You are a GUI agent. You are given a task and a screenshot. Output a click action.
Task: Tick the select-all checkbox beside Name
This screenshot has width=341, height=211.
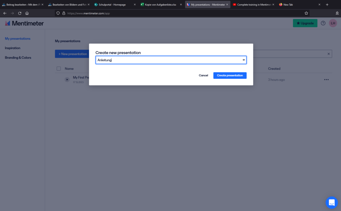59,69
